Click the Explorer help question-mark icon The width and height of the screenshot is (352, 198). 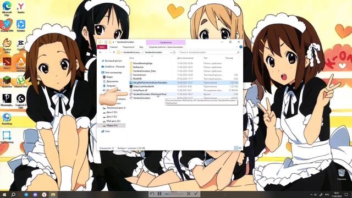[241, 47]
